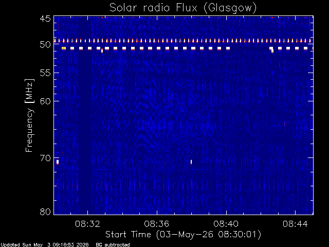
Task: Click the 'Frequency [MHz]' axis label
Action: pyautogui.click(x=29, y=115)
